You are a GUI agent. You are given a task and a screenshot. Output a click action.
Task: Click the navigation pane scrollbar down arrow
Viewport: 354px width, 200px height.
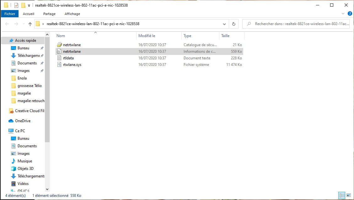[47, 189]
